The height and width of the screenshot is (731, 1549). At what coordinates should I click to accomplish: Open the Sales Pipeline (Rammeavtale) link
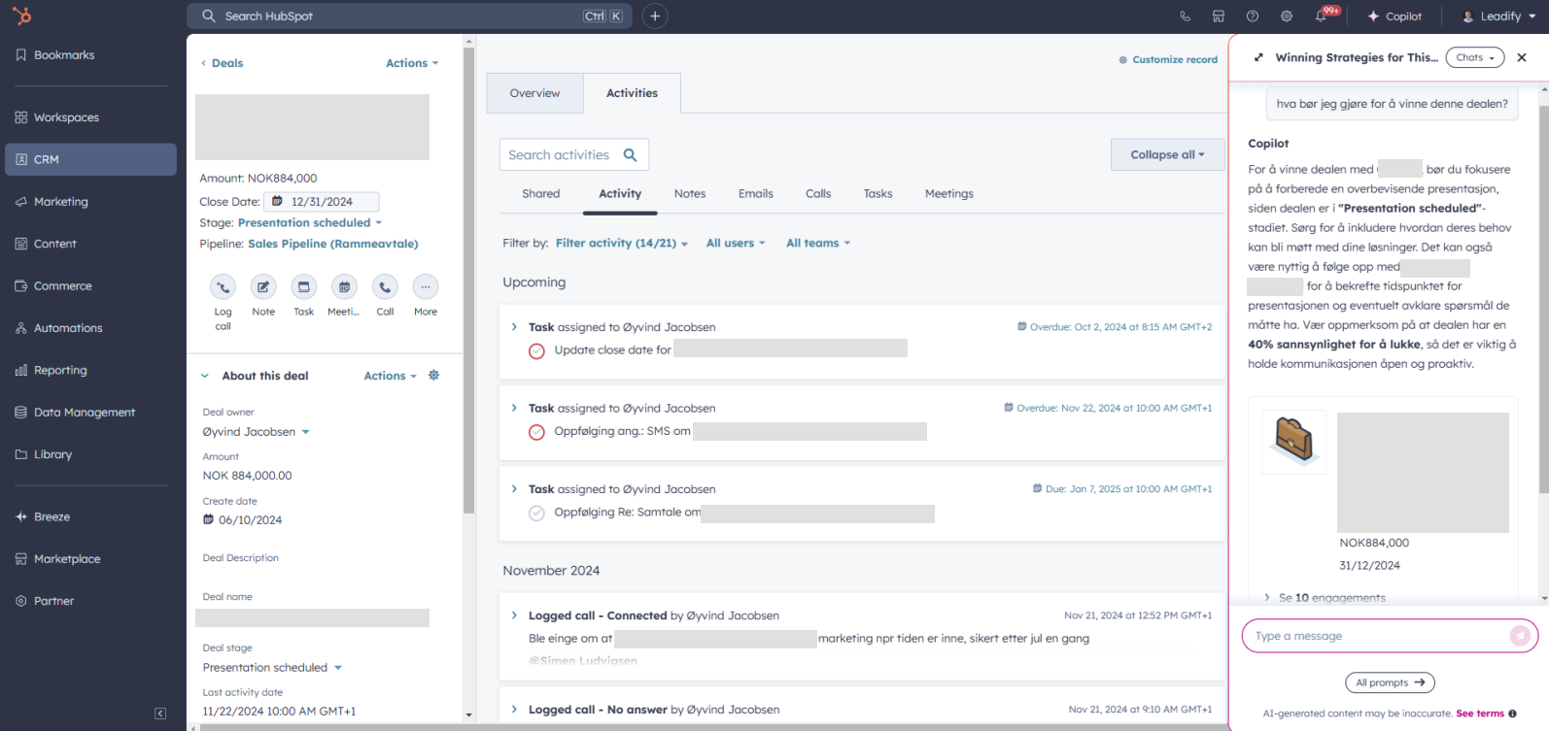tap(333, 244)
